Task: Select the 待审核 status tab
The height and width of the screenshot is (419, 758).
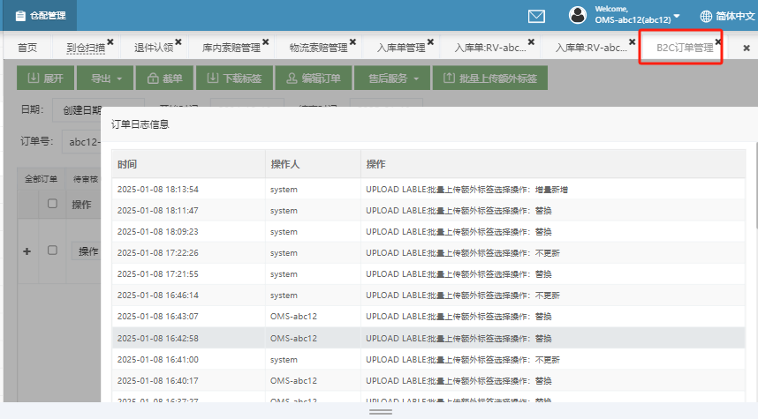Action: (86, 179)
